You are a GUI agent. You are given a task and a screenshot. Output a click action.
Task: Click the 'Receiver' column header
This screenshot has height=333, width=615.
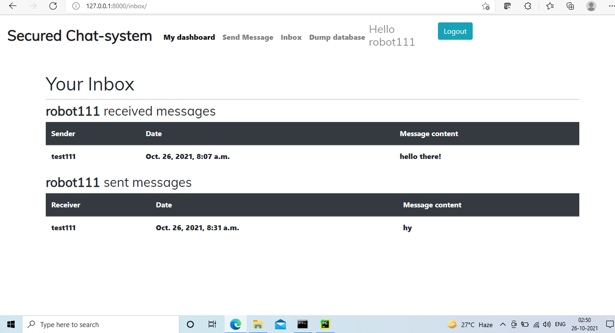pos(66,205)
